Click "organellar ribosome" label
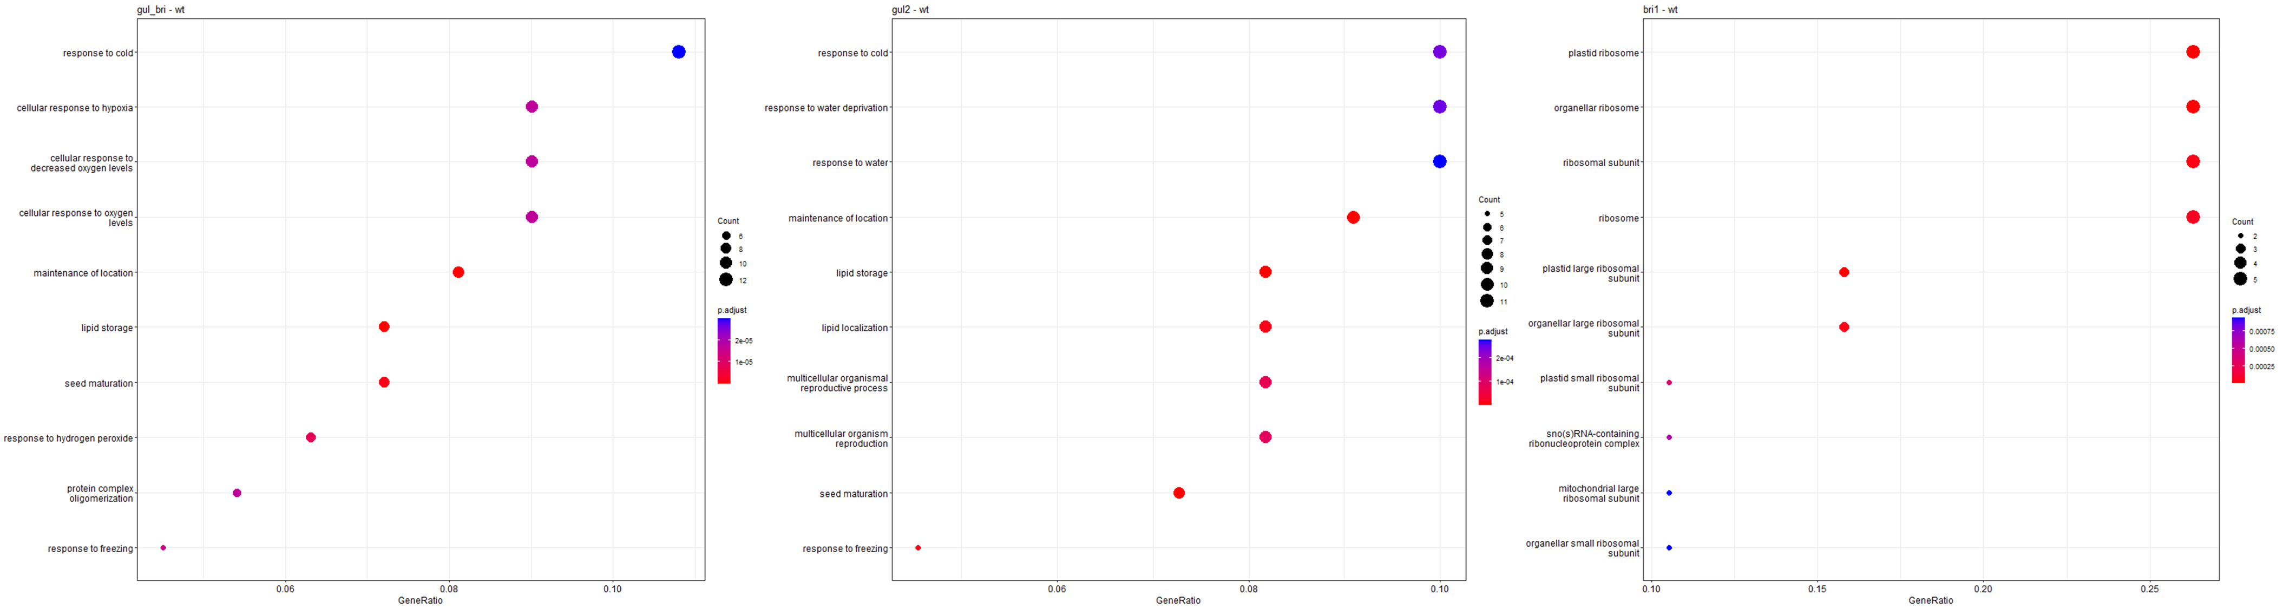Viewport: 2283px width, 609px height. 1597,108
